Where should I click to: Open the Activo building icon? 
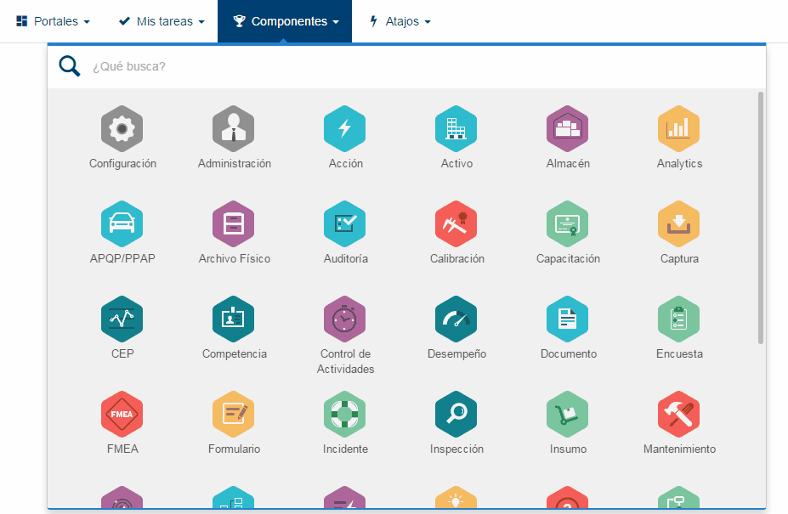pos(456,128)
